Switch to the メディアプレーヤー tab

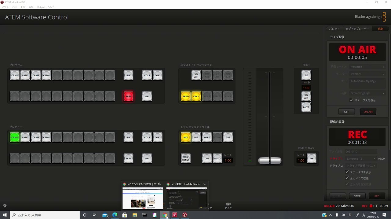(x=357, y=29)
